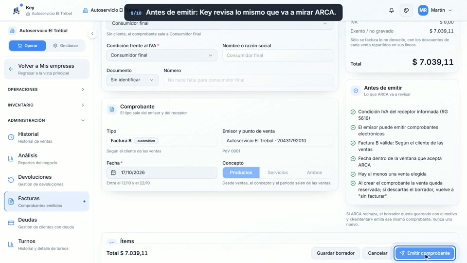Expand the OPERACIONES section
The image size is (467, 263).
click(46, 90)
